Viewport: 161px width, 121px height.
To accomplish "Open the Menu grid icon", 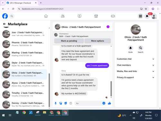I will pyautogui.click(x=140, y=16).
